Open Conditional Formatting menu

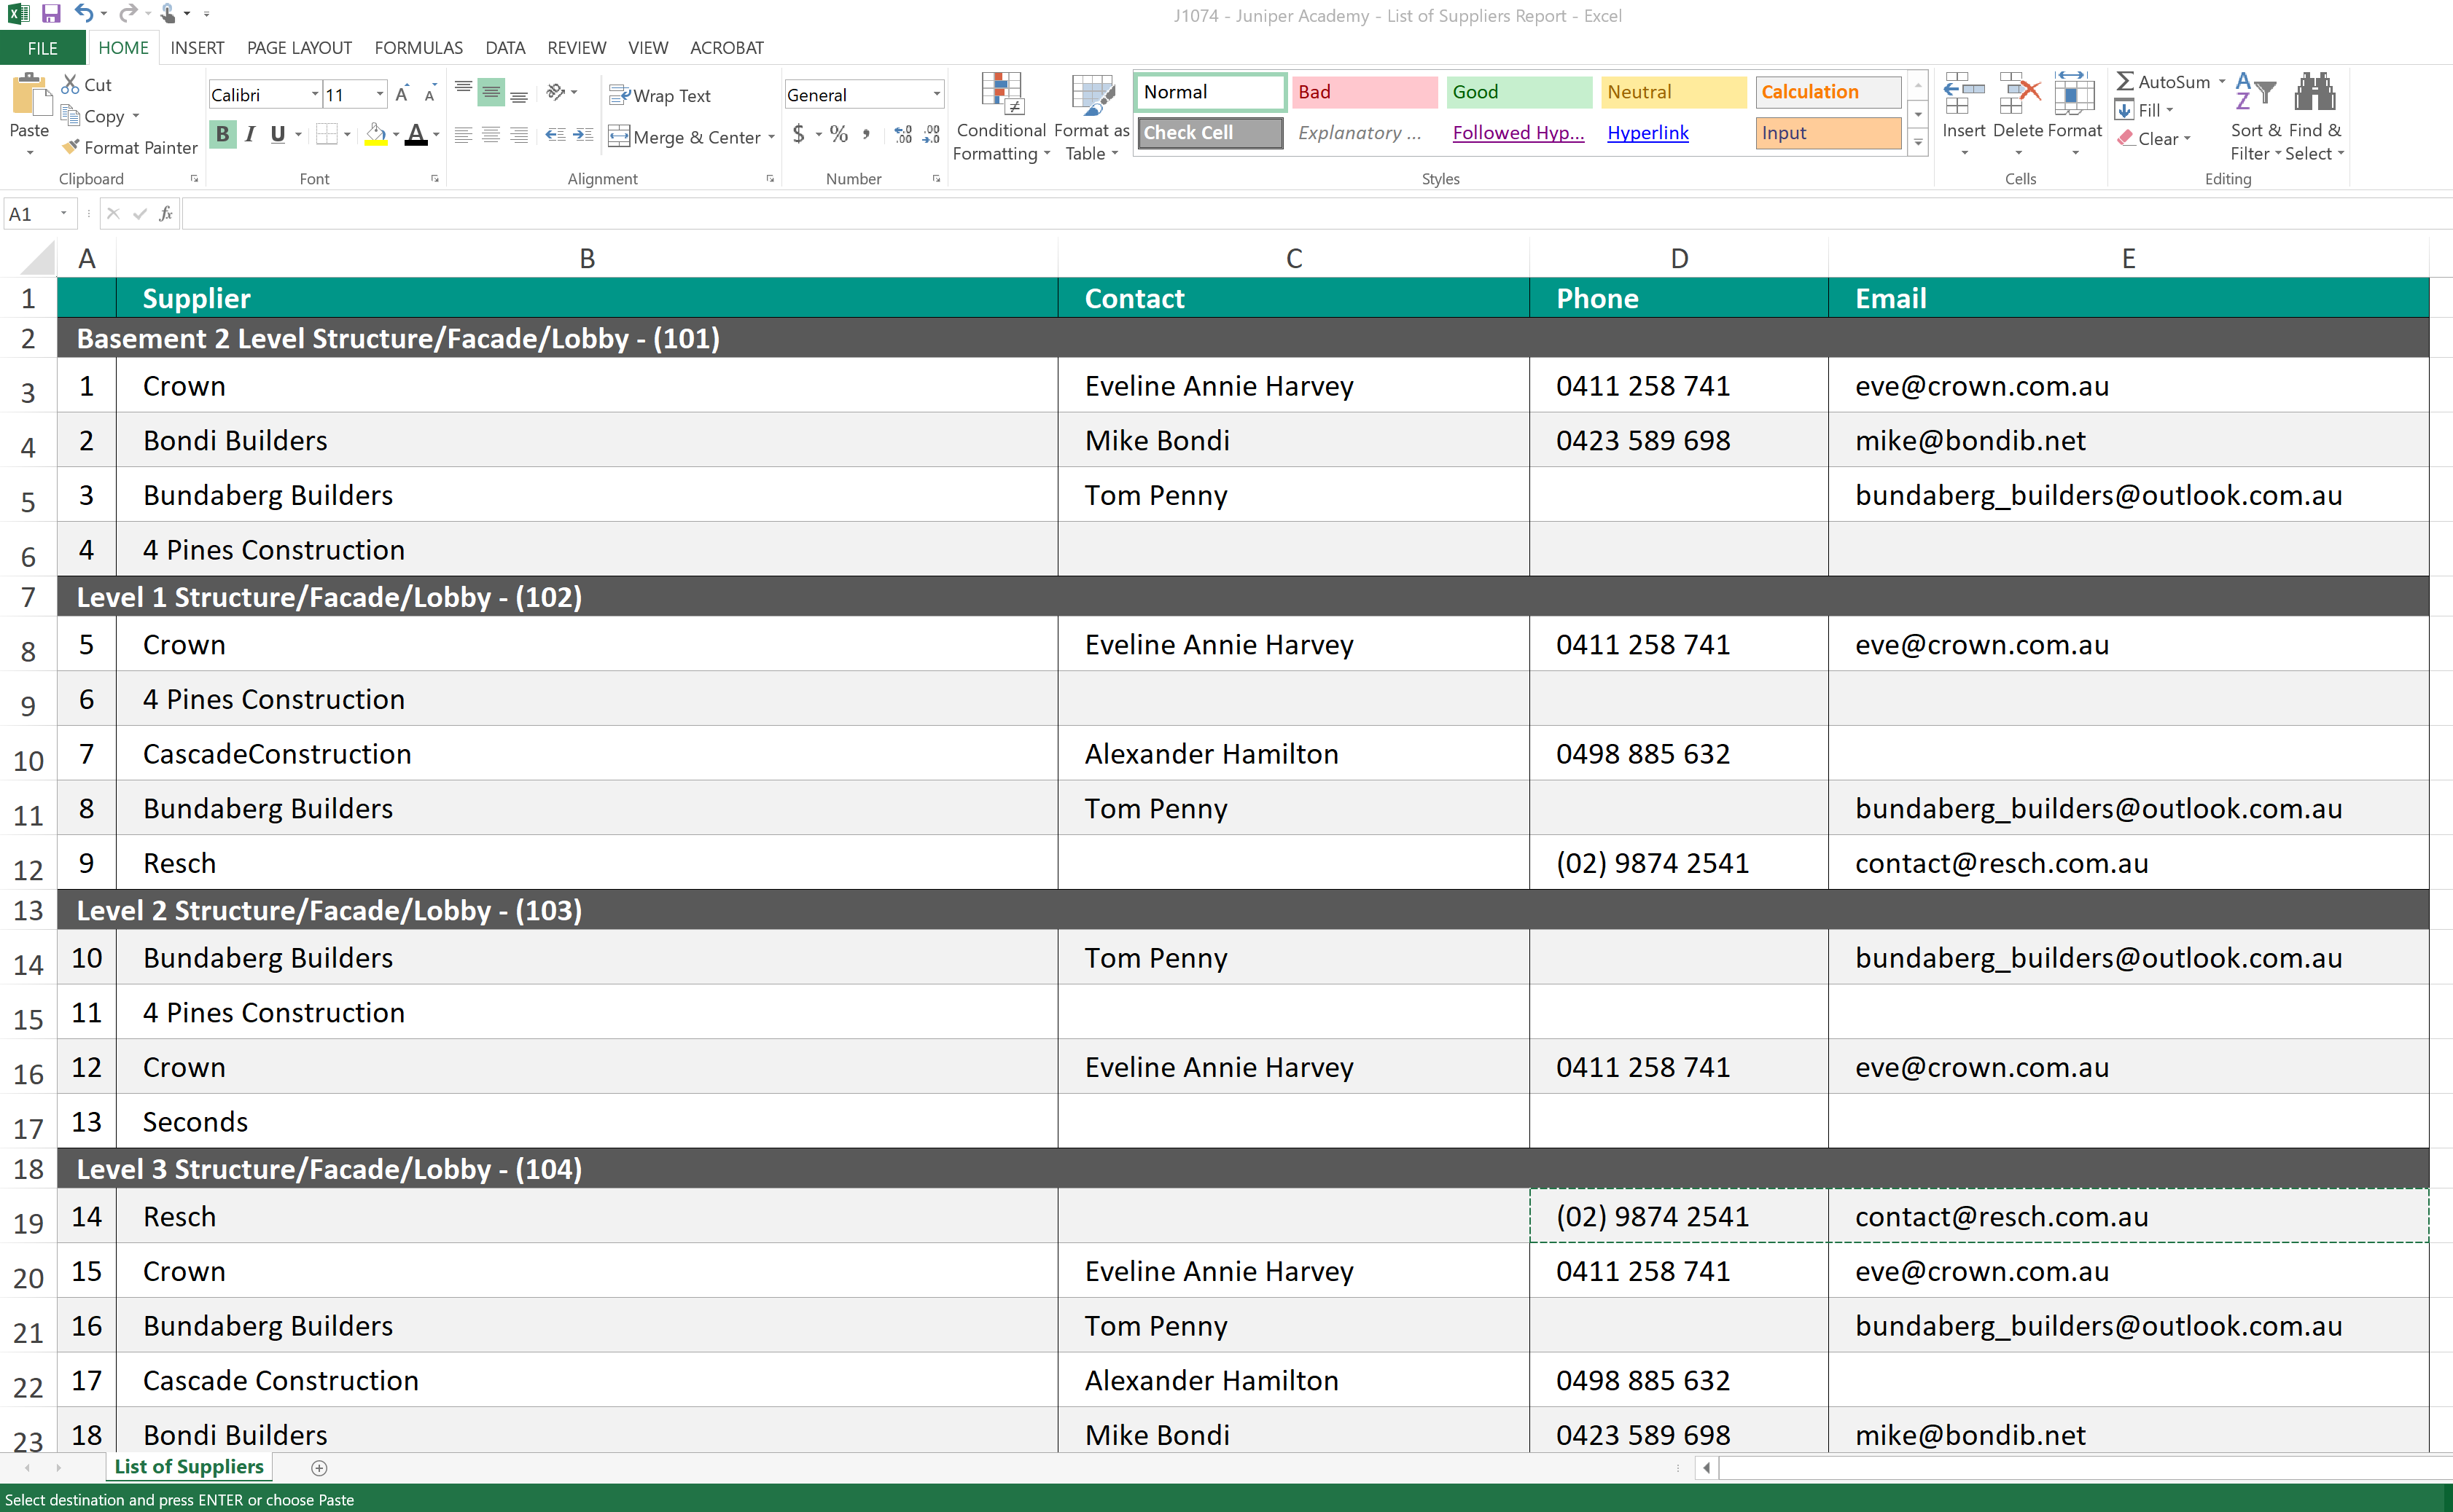[1002, 117]
